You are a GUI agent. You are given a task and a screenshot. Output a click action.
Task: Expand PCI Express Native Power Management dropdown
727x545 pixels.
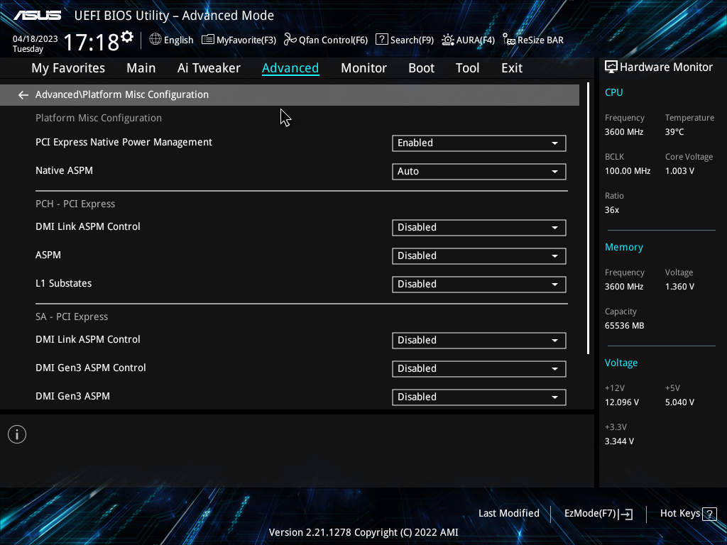point(479,143)
